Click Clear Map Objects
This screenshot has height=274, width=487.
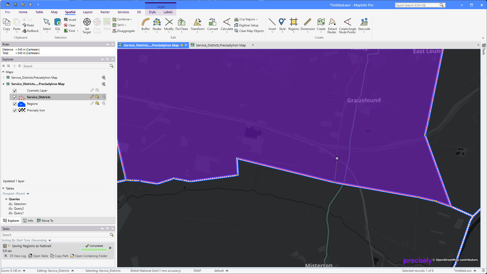249,31
